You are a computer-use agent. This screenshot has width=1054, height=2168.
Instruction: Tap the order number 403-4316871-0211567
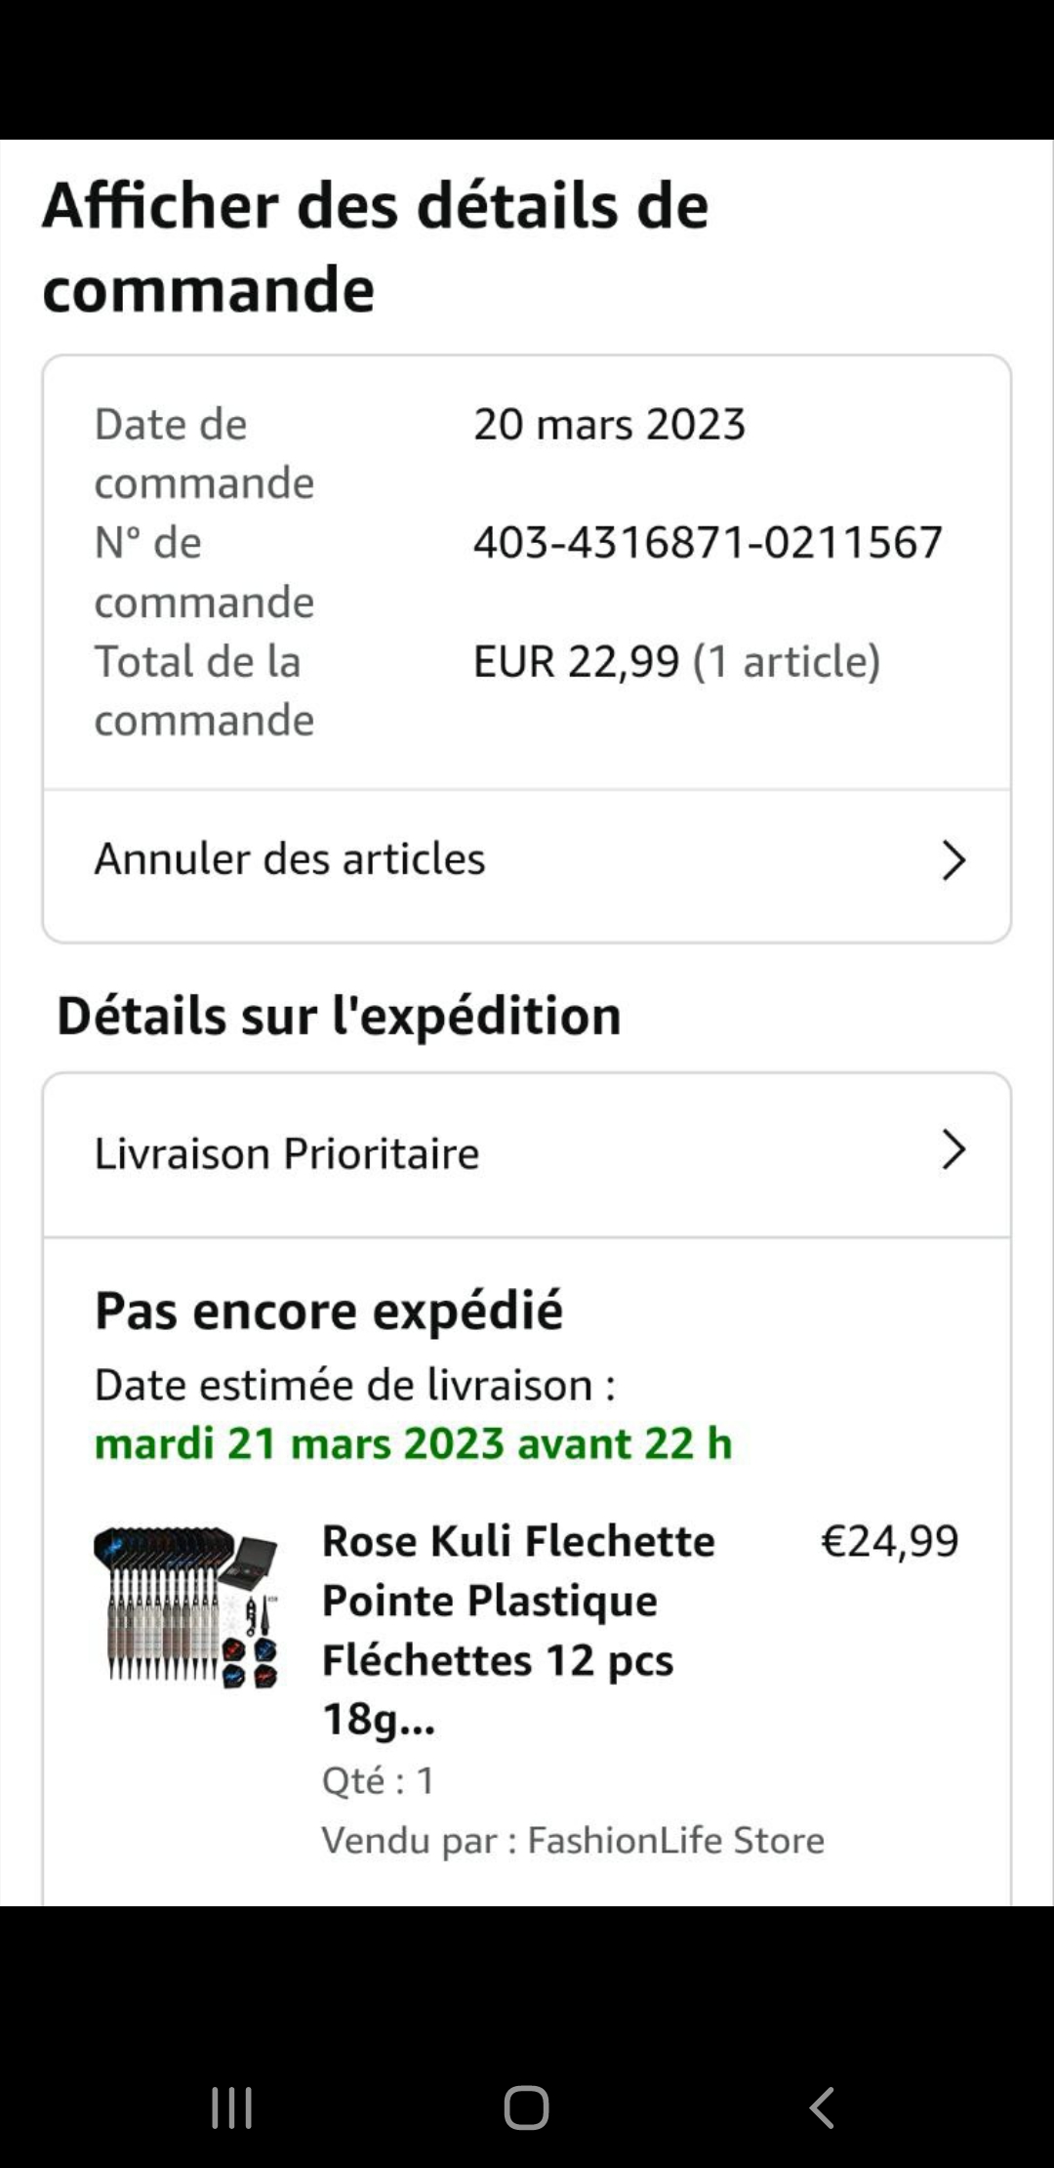(708, 542)
